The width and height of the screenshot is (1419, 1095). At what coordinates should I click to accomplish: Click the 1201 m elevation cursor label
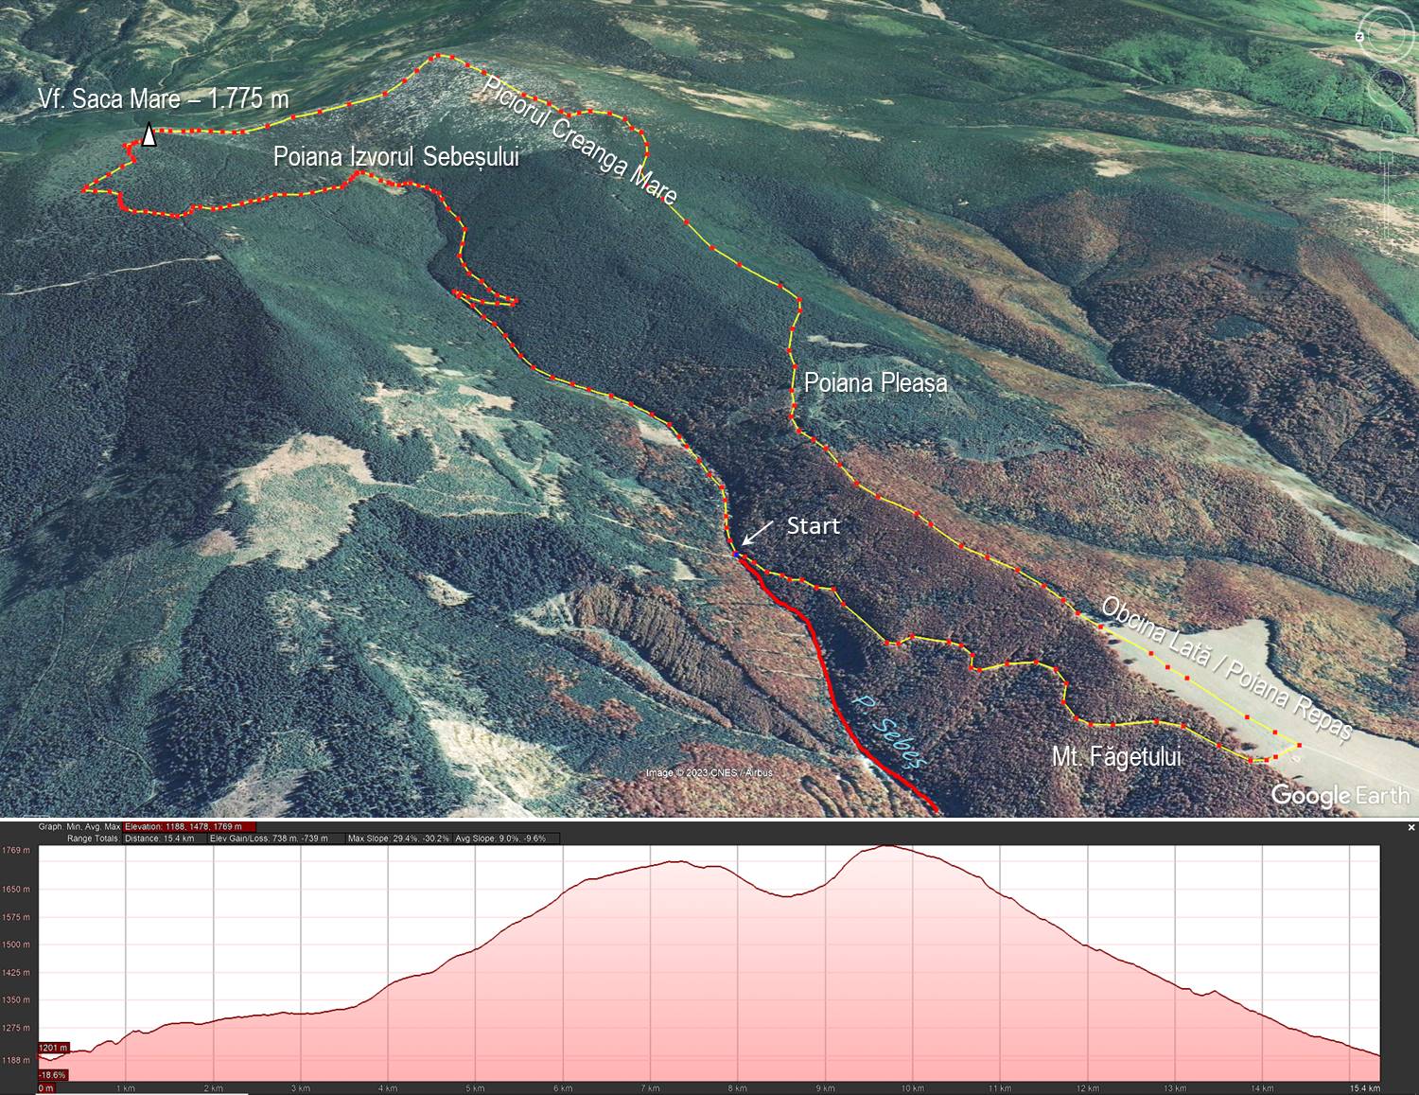53,1048
